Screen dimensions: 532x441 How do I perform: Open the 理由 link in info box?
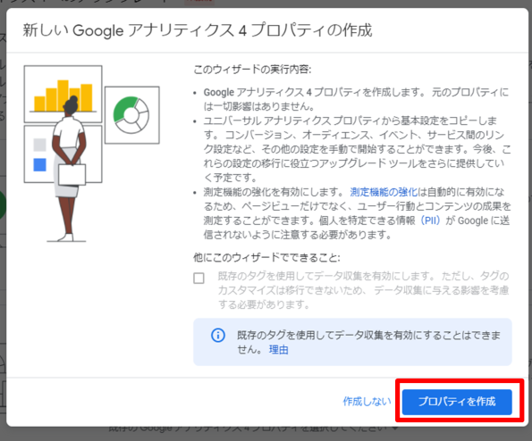(x=279, y=349)
